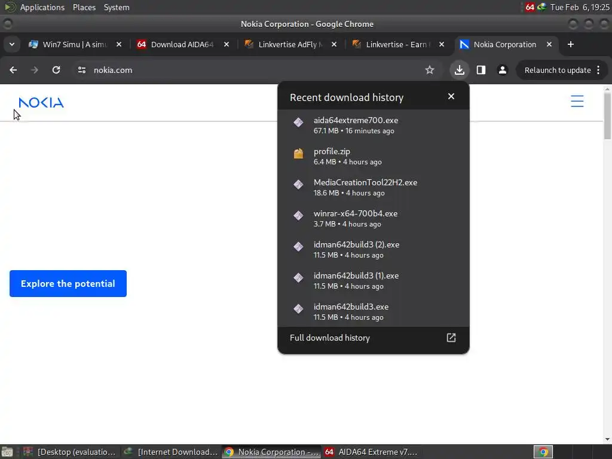The width and height of the screenshot is (612, 459).
Task: Click the page vertical scrollbar thumb
Action: coord(607,116)
